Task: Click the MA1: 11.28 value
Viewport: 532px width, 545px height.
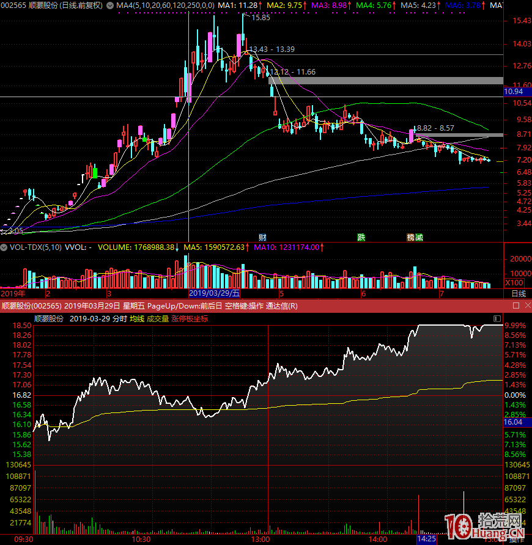Action: (238, 5)
